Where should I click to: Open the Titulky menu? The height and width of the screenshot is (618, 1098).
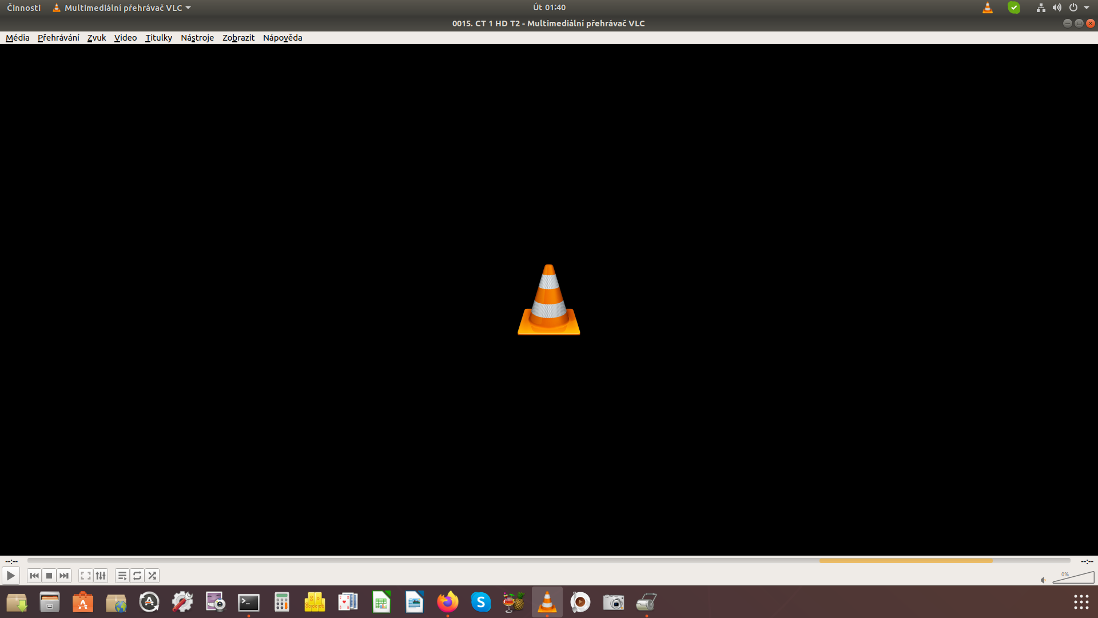click(x=158, y=38)
